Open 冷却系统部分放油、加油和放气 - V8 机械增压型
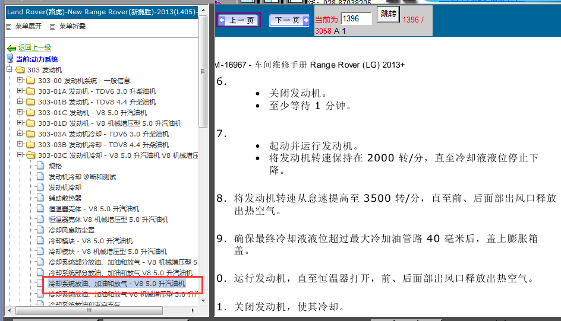This screenshot has width=561, height=321. tap(122, 262)
